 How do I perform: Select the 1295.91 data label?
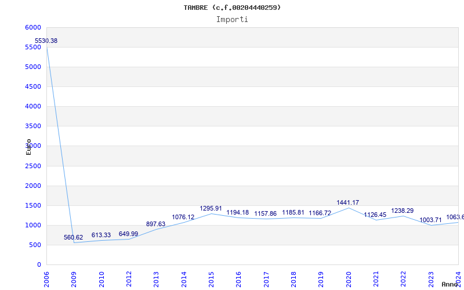coord(211,208)
